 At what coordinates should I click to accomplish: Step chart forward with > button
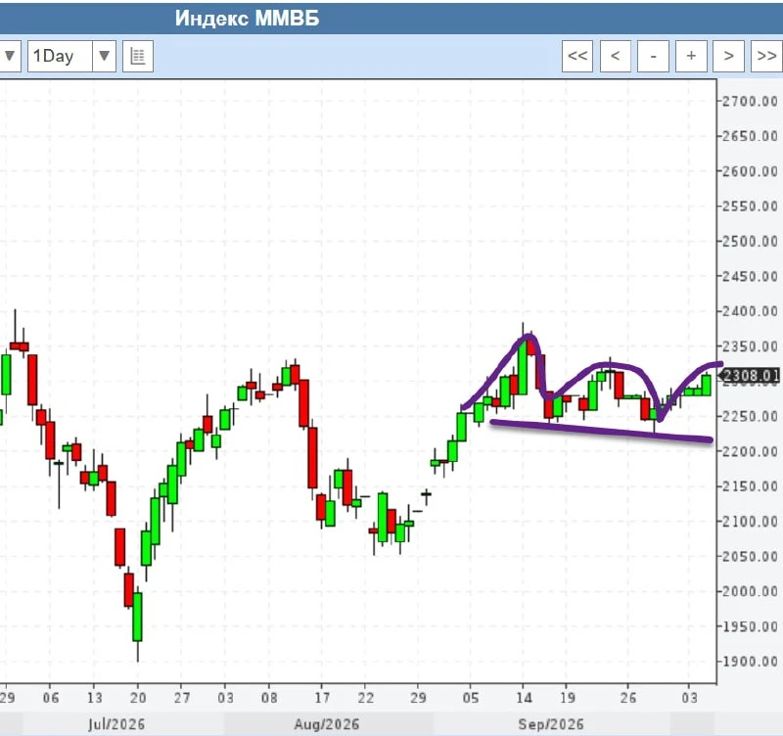pyautogui.click(x=728, y=56)
